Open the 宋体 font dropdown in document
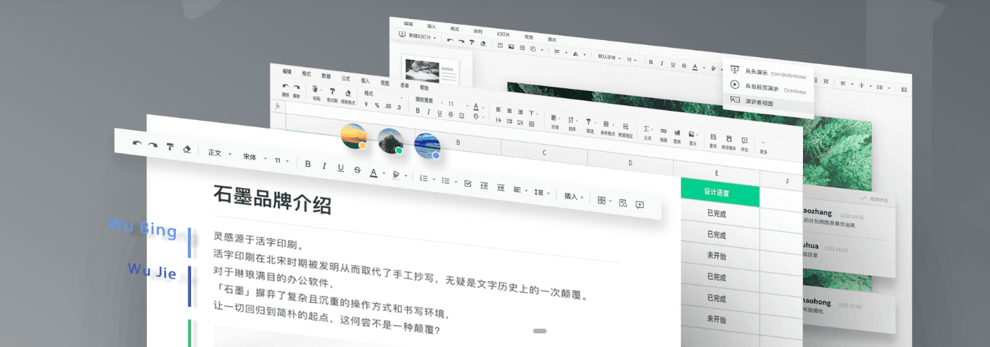Viewport: 990px width, 347px height. click(254, 158)
